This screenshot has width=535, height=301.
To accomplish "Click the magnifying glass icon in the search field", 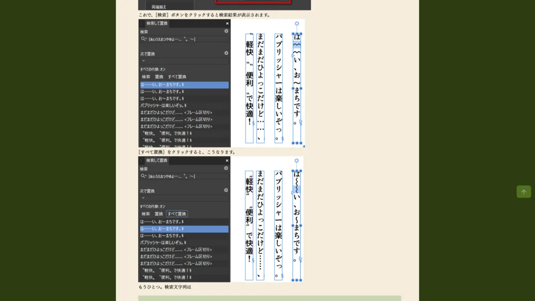I will click(x=143, y=39).
